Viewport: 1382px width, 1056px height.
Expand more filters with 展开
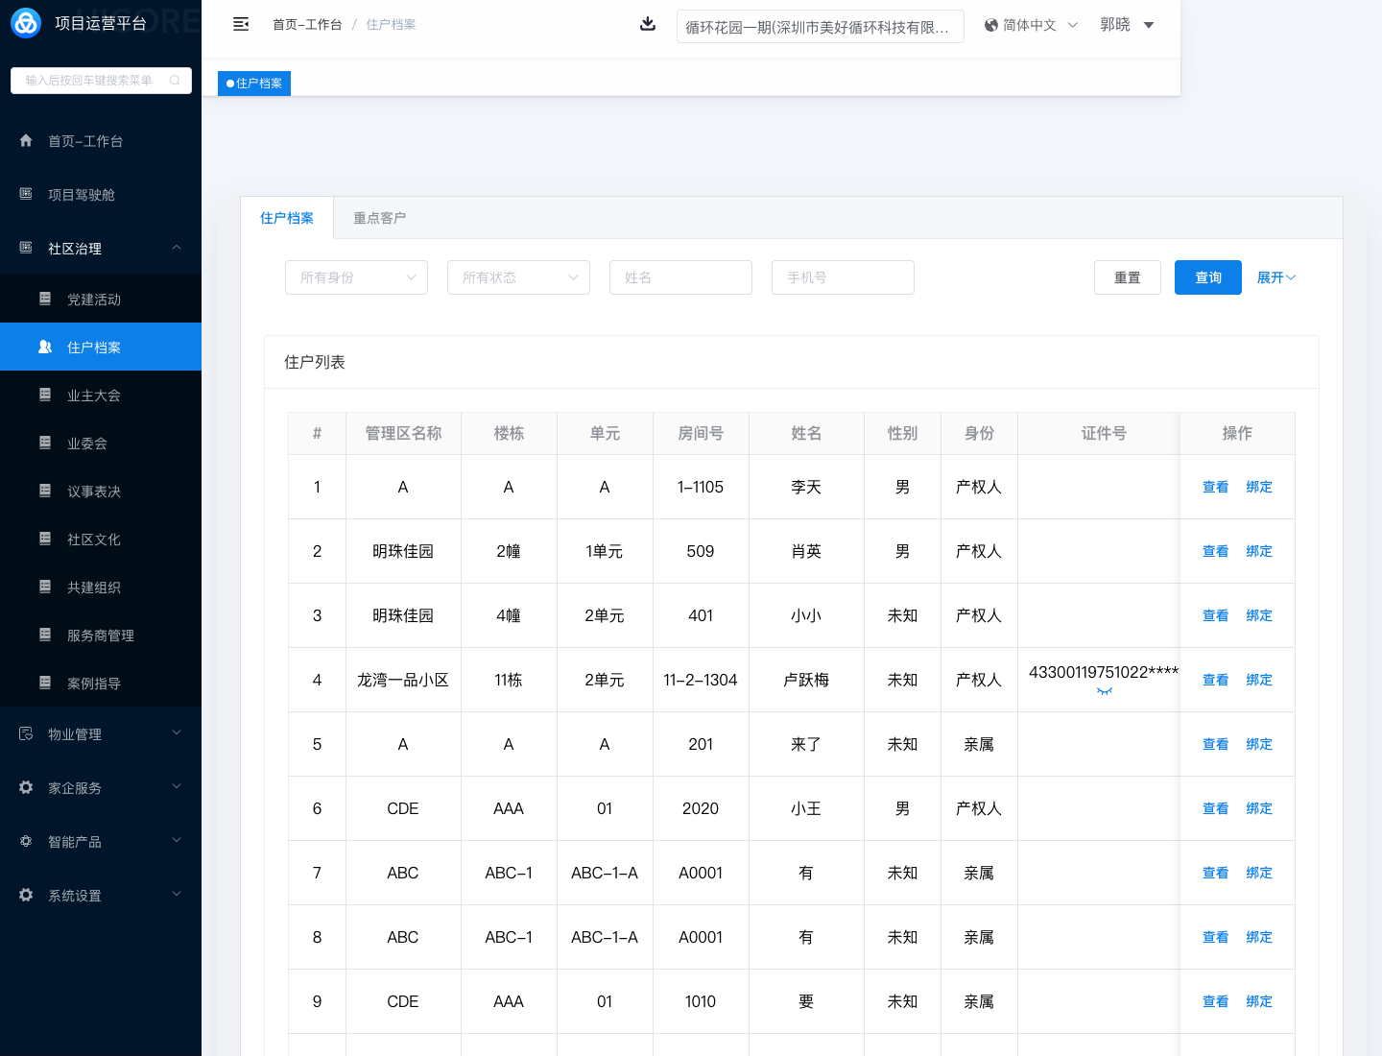(x=1275, y=277)
